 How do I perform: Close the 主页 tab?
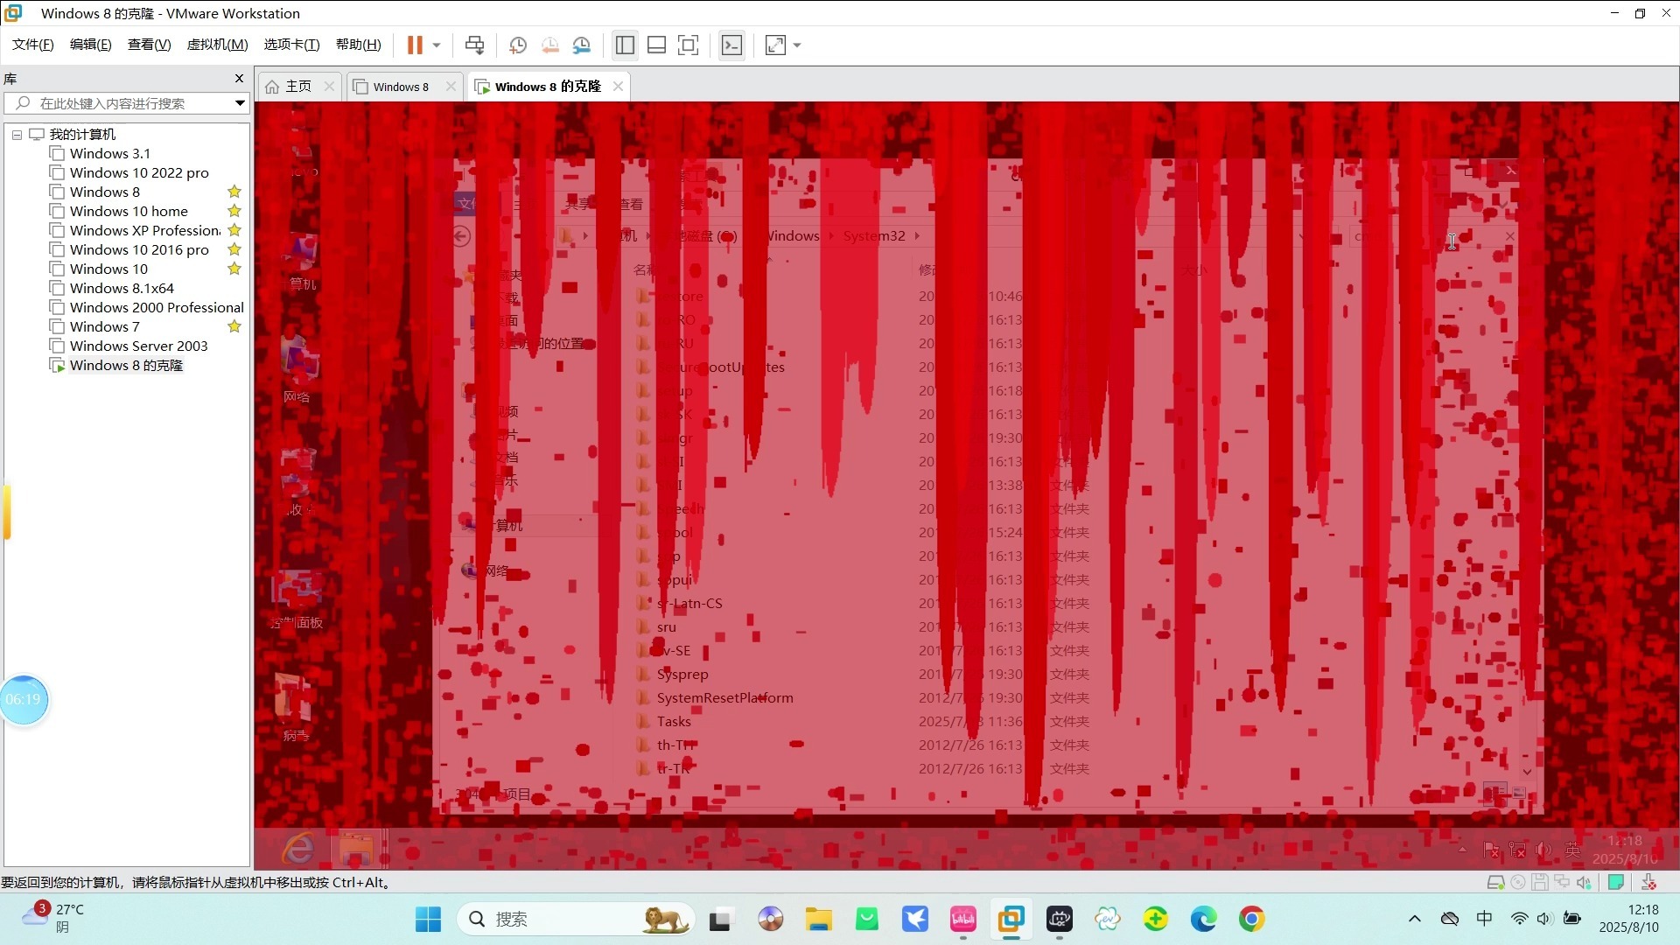(329, 86)
